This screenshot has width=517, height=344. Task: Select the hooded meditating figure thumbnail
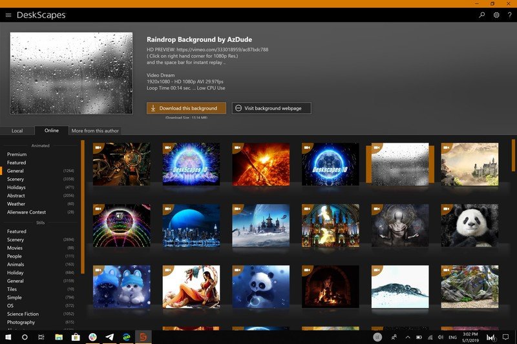(x=400, y=225)
